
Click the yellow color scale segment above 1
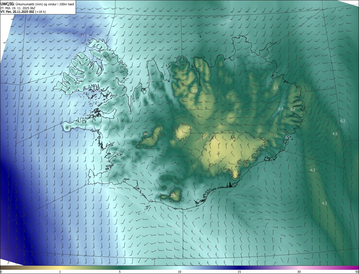tap(60, 268)
